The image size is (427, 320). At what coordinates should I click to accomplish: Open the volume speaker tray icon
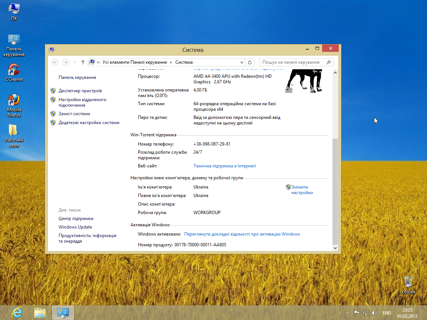(374, 313)
